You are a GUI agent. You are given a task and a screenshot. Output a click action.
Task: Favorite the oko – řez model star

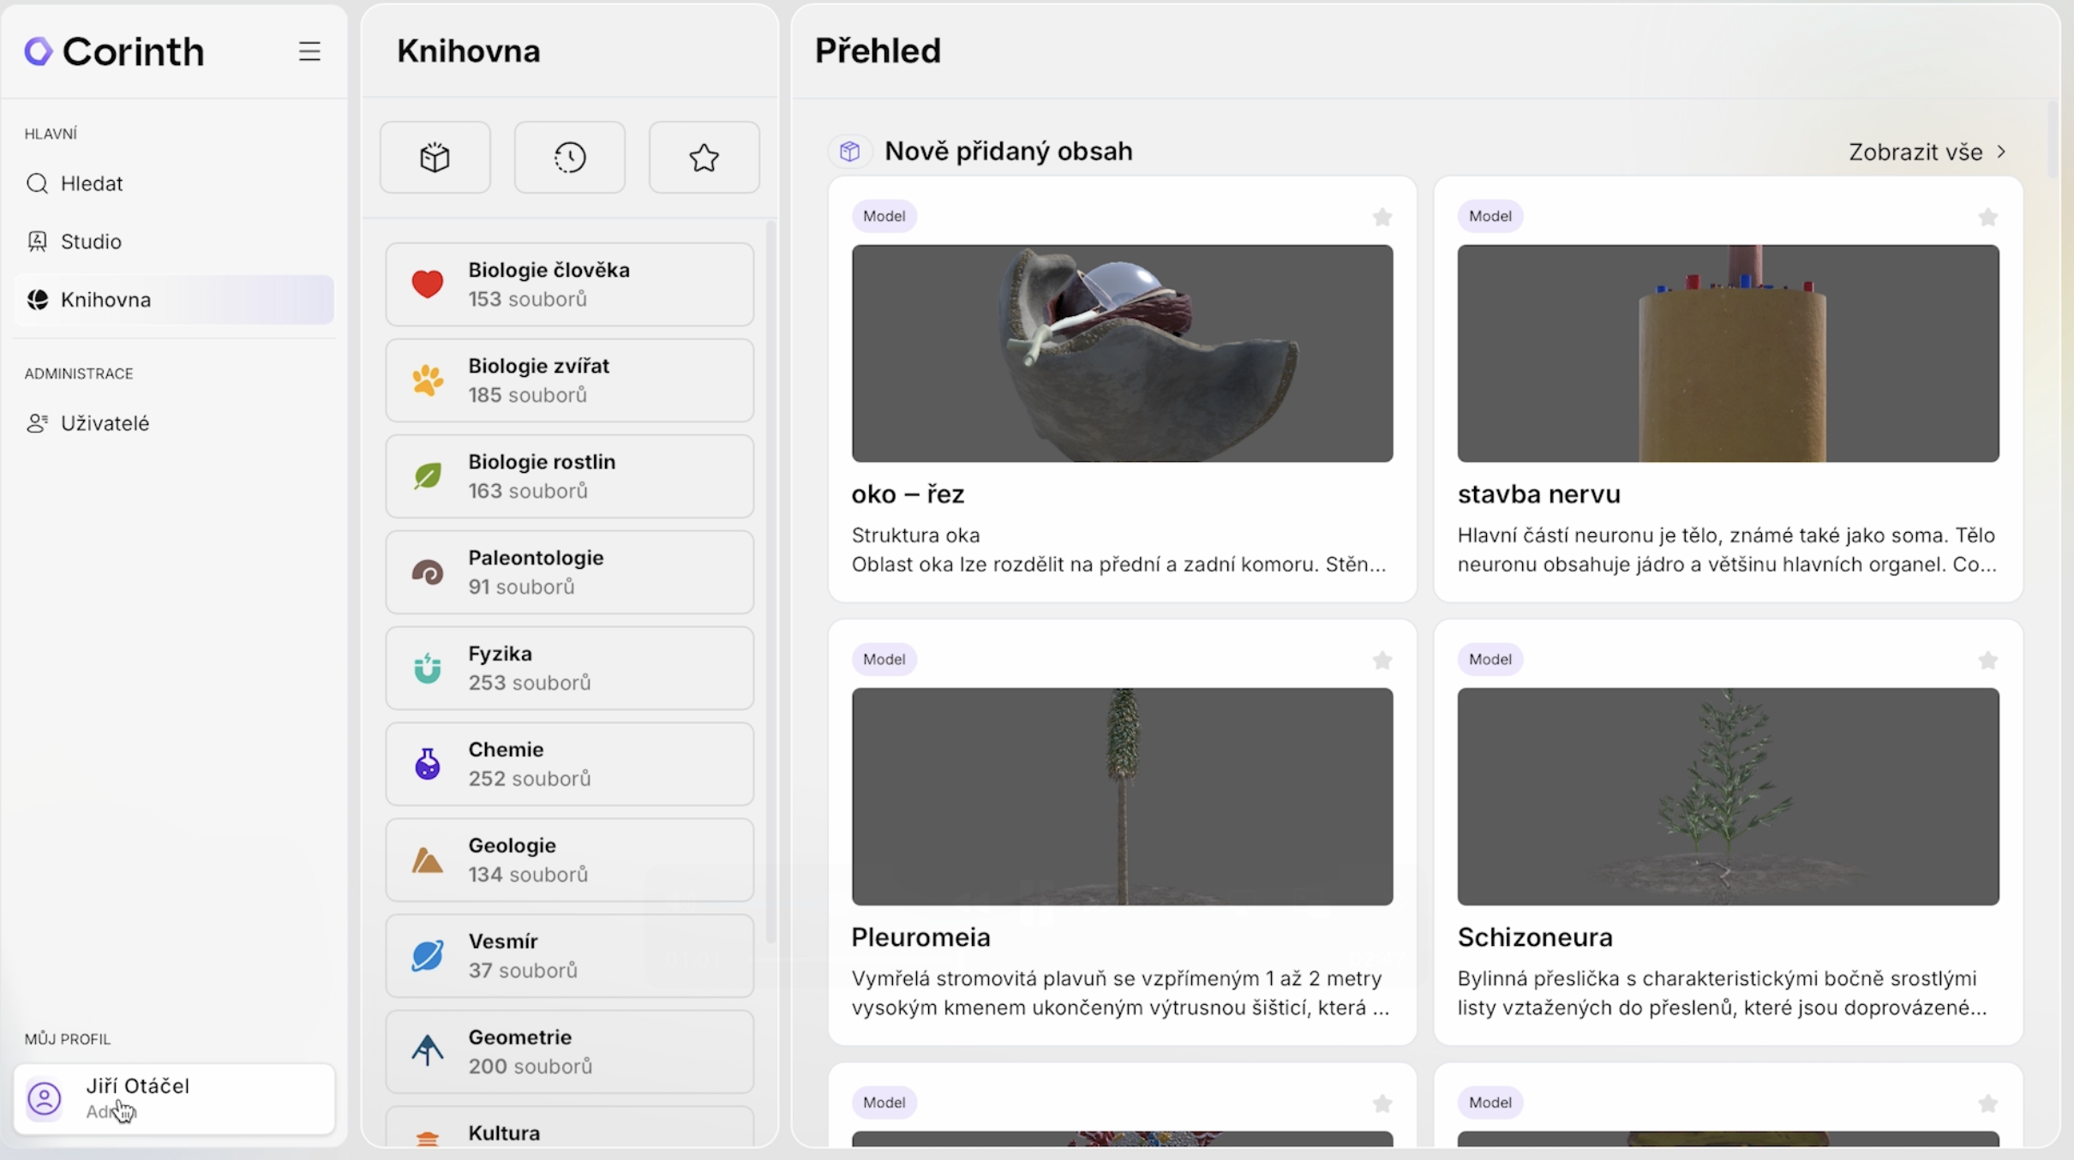[x=1382, y=218]
